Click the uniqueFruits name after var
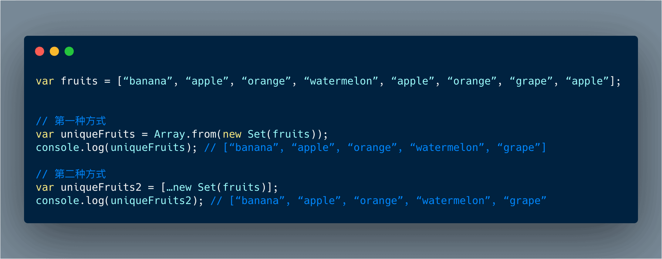The width and height of the screenshot is (662, 259). point(98,134)
